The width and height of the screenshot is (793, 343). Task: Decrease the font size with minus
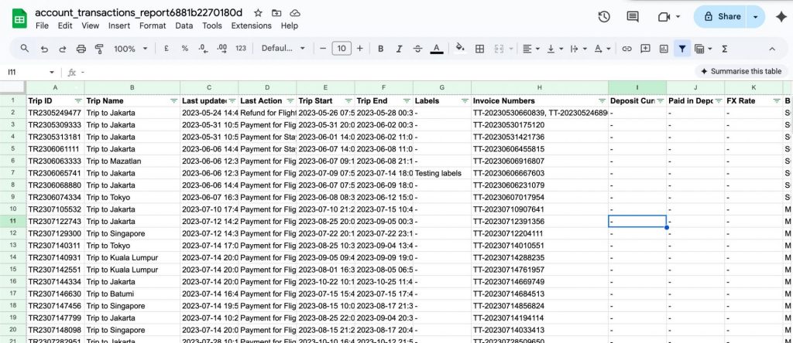(x=323, y=49)
